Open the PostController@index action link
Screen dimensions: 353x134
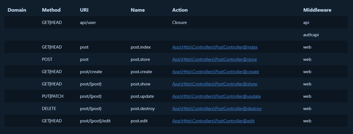click(215, 47)
